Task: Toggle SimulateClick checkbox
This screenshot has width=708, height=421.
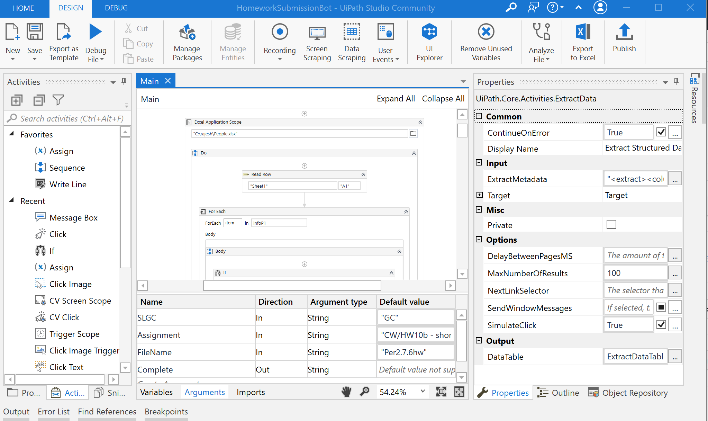Action: [x=661, y=325]
